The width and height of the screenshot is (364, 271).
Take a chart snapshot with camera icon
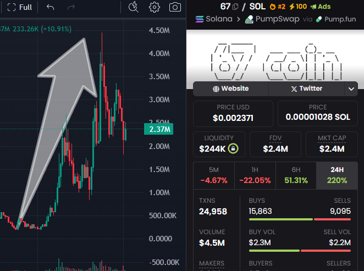point(175,7)
